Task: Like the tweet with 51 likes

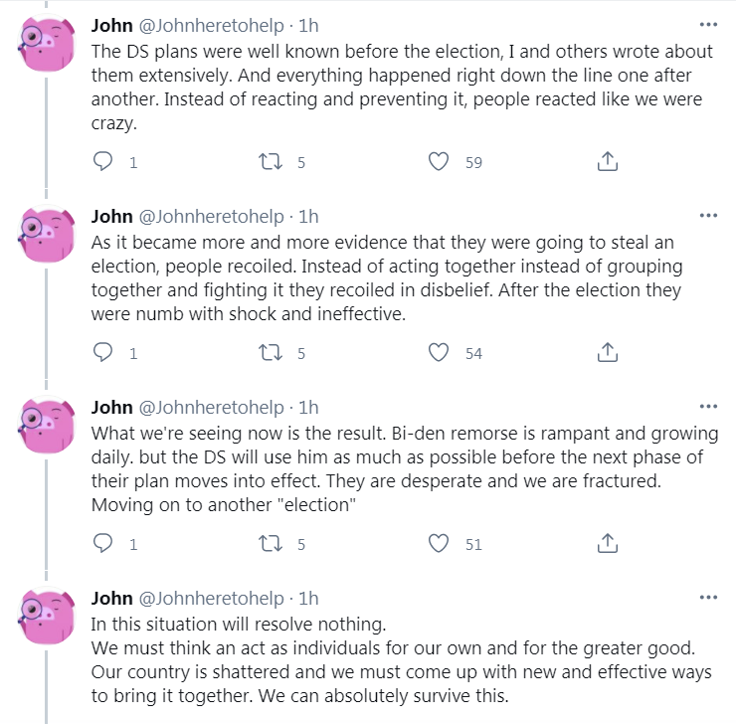Action: point(439,543)
